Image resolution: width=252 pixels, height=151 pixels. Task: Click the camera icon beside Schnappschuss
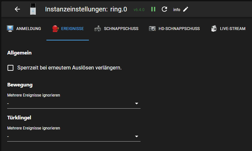[97, 29]
